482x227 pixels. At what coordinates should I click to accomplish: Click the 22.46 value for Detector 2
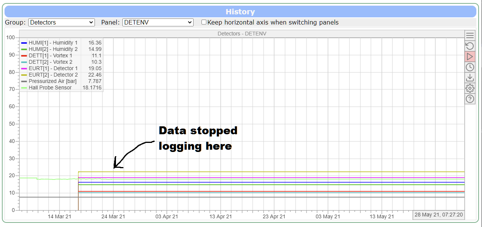(x=94, y=75)
